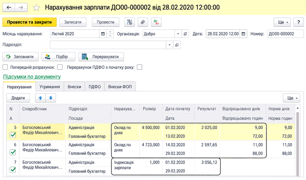Screen dimensions: 306x180
Task: Go back with the left arrow button
Action: 9,8
